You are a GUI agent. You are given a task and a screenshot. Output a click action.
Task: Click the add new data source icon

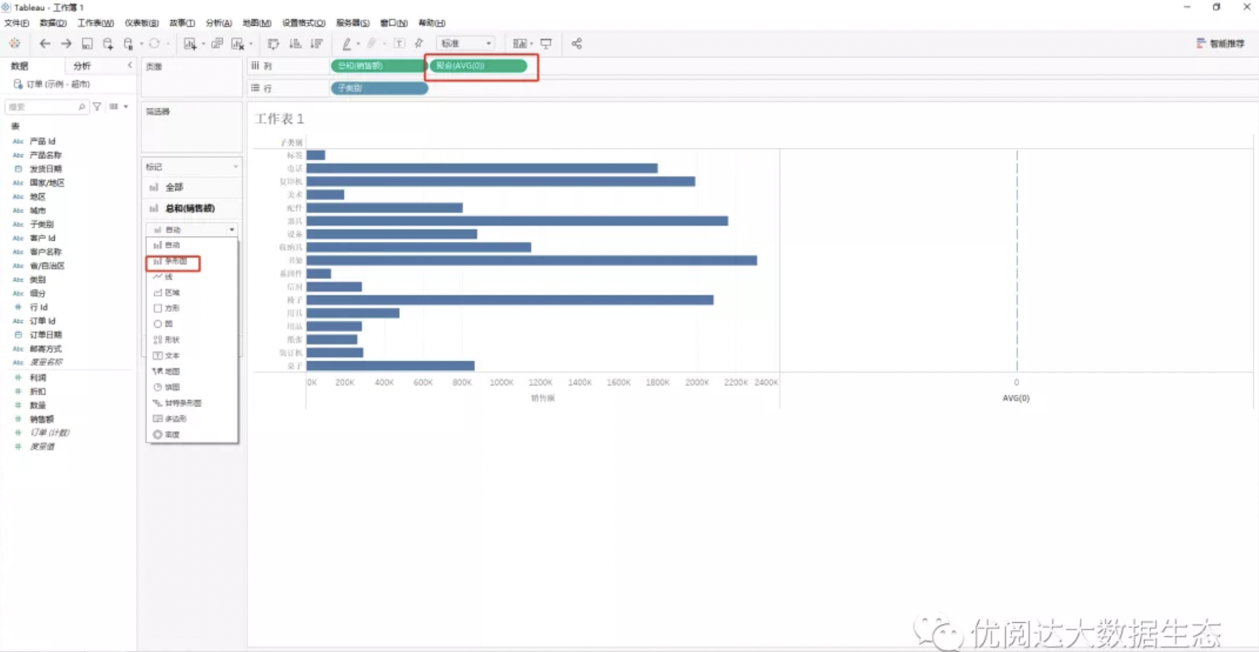[108, 44]
